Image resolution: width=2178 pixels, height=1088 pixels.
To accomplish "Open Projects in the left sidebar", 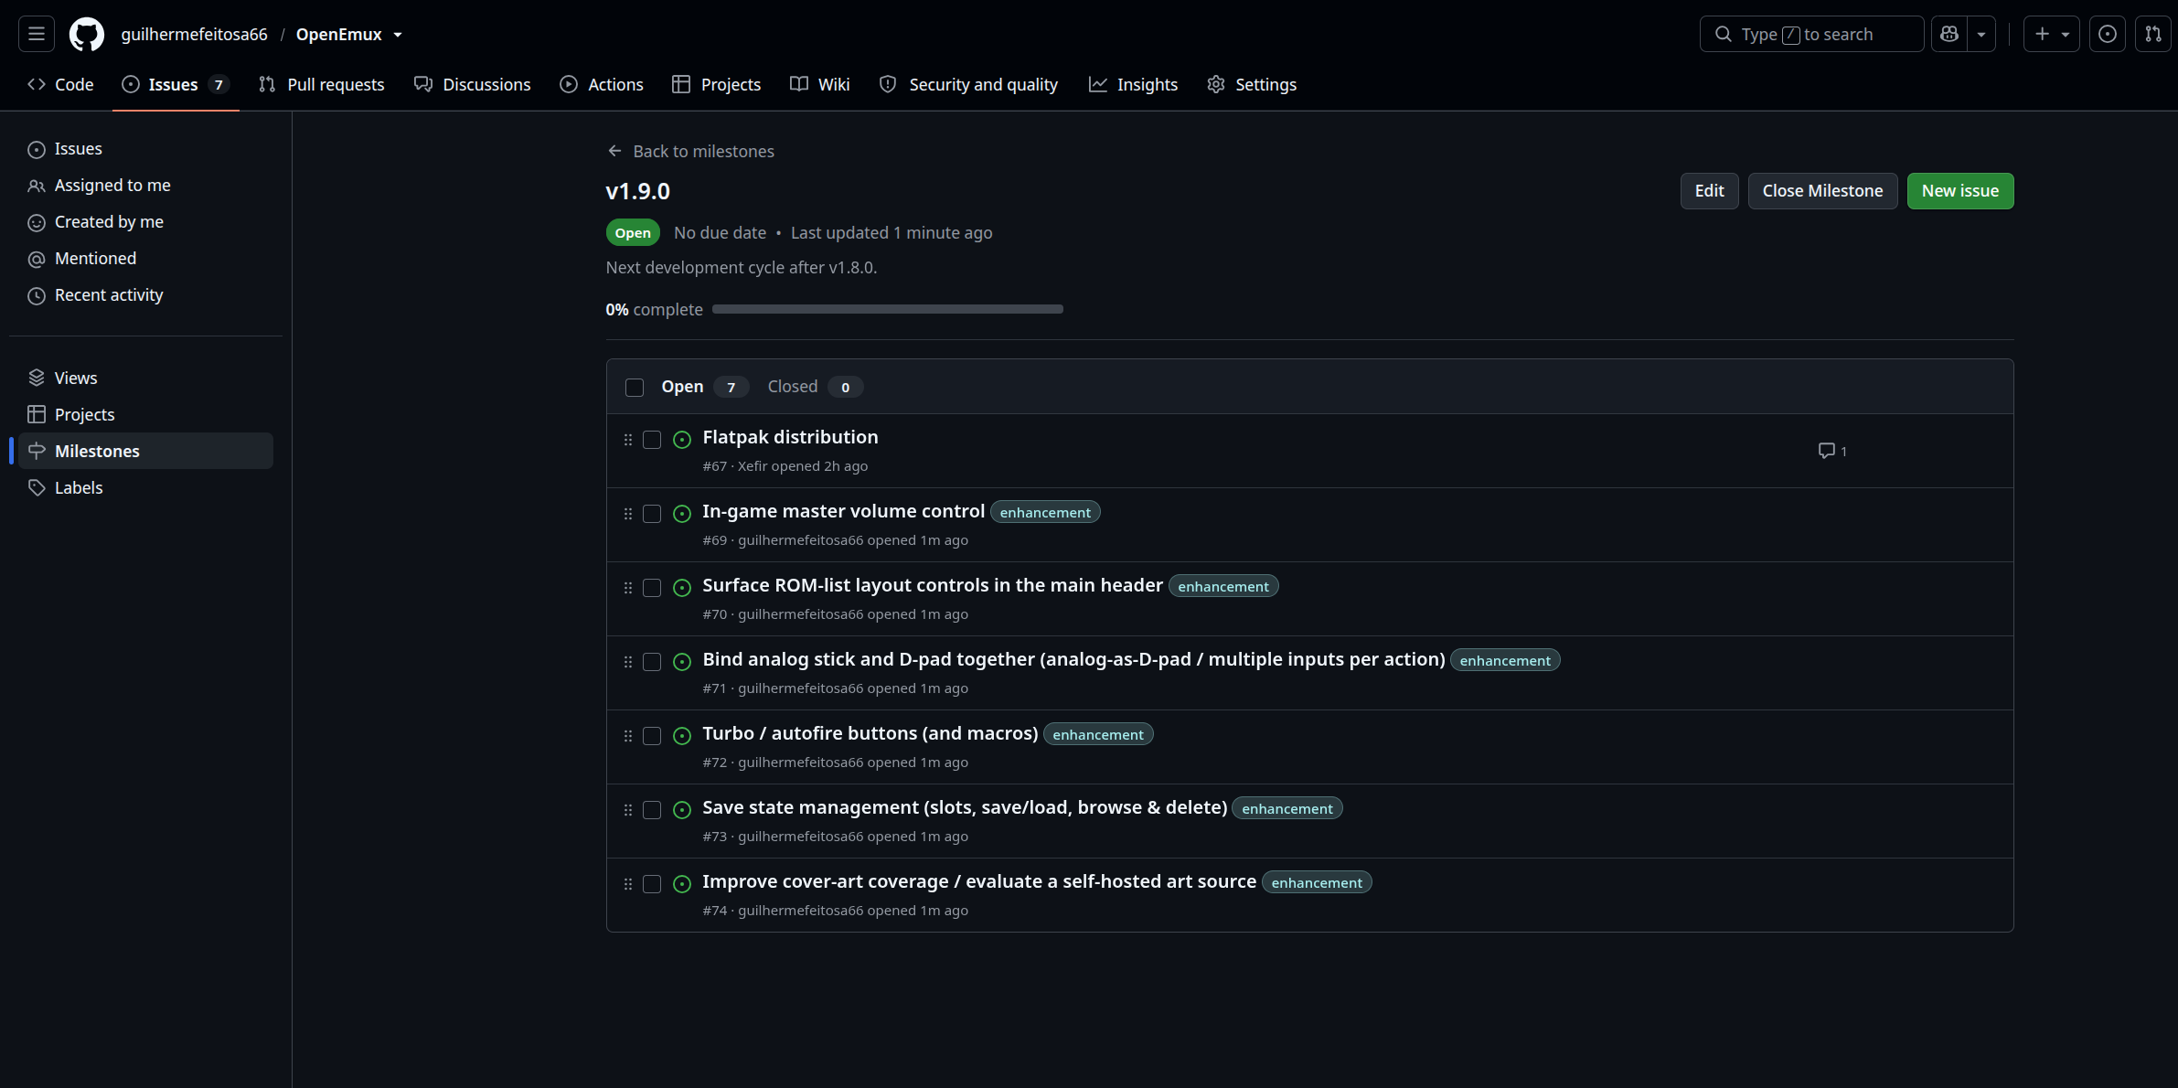I will tap(145, 414).
